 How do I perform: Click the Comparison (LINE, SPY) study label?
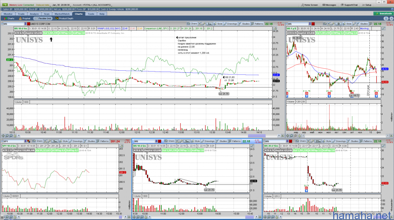pos(156,29)
